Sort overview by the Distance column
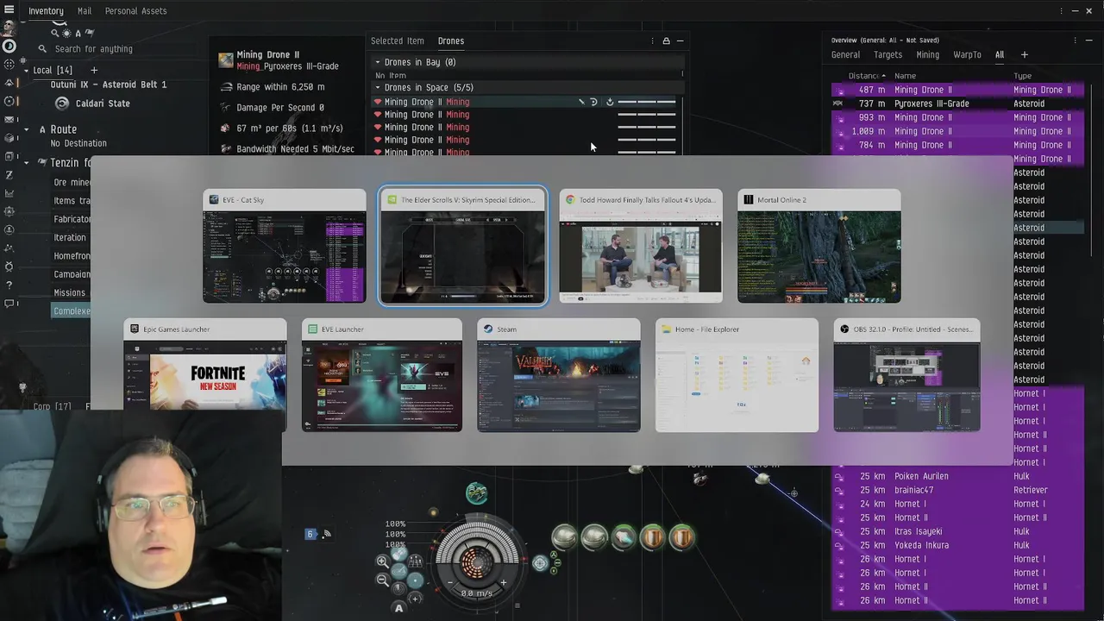 (865, 76)
